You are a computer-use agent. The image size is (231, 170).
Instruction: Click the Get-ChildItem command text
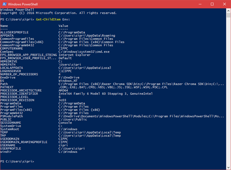click(x=48, y=19)
